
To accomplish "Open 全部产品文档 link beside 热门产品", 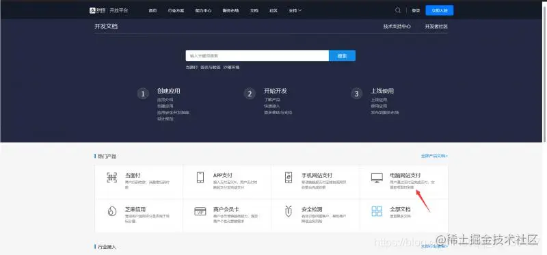I will click(x=434, y=156).
